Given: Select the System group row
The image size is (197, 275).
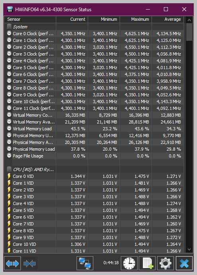Looking at the screenshot, I should [94, 27].
